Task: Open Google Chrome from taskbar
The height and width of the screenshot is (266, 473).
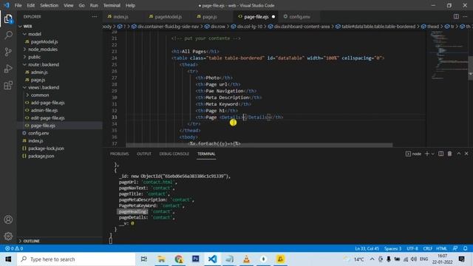Action: coord(179,259)
